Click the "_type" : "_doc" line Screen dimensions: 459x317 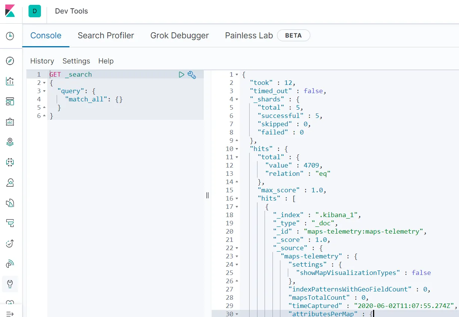[x=305, y=223]
